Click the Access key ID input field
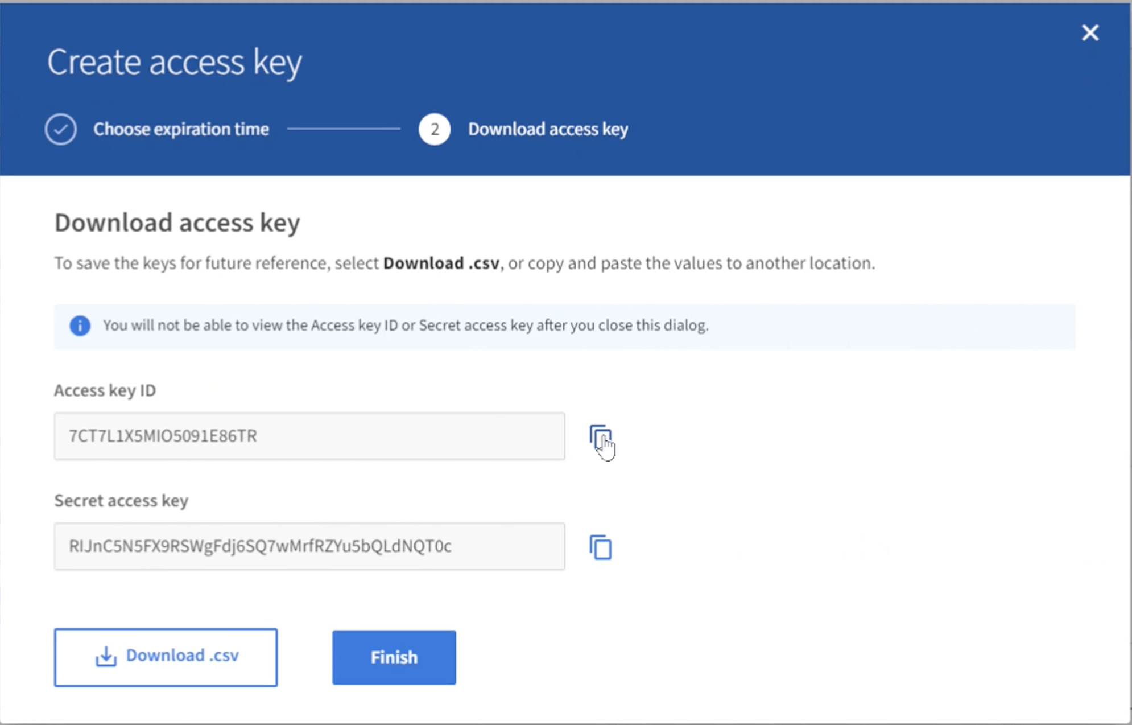The image size is (1132, 725). [x=309, y=435]
